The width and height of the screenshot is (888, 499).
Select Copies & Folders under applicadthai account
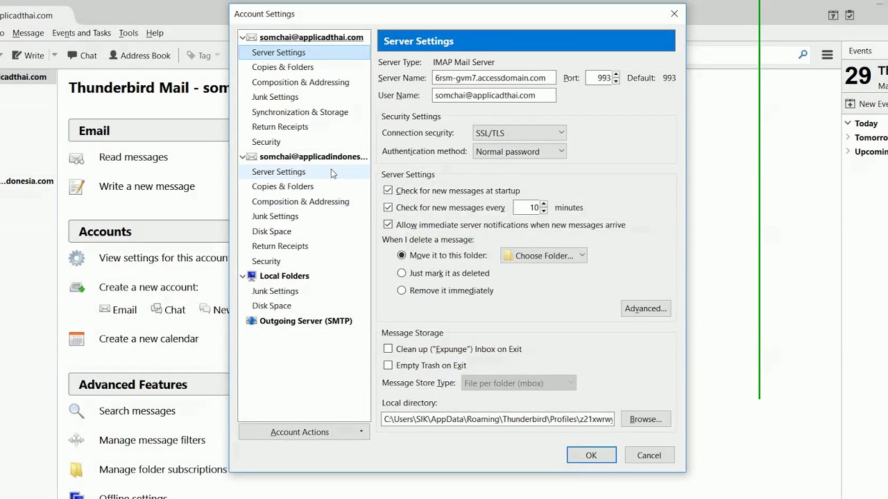pyautogui.click(x=282, y=67)
